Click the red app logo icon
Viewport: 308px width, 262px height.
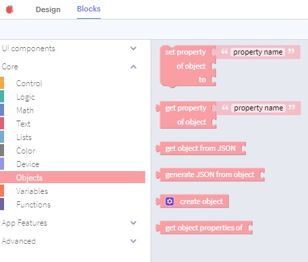pos(9,9)
